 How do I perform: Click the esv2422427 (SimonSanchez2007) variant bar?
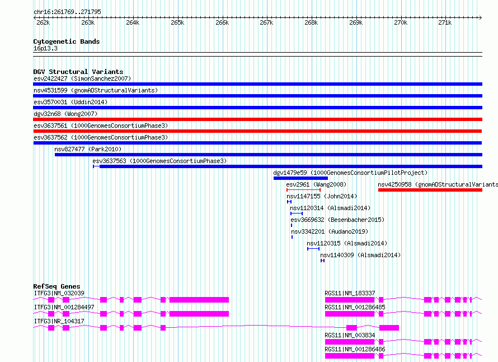pyautogui.click(x=257, y=84)
